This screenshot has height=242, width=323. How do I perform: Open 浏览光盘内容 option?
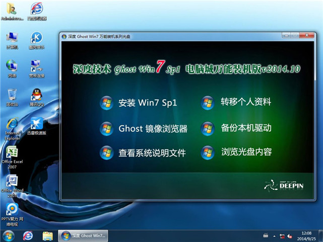pos(246,152)
